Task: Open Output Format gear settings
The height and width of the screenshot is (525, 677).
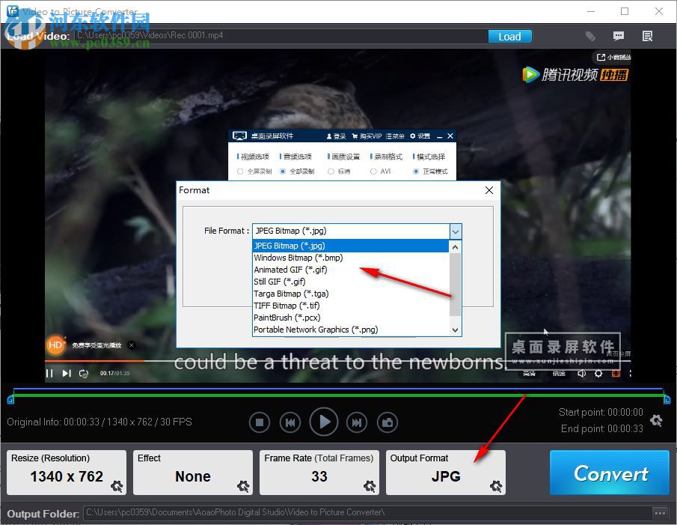Action: [495, 487]
